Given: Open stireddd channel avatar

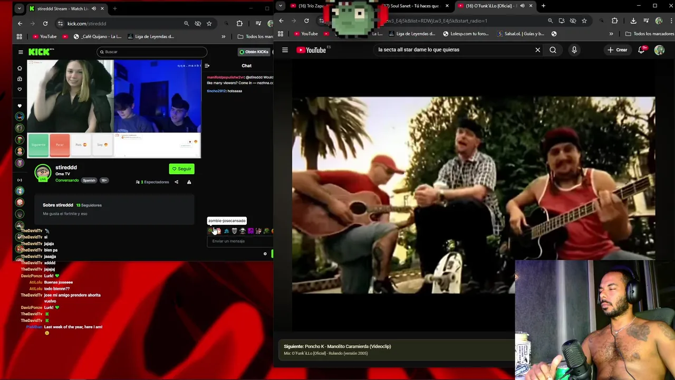Looking at the screenshot, I should (43, 173).
